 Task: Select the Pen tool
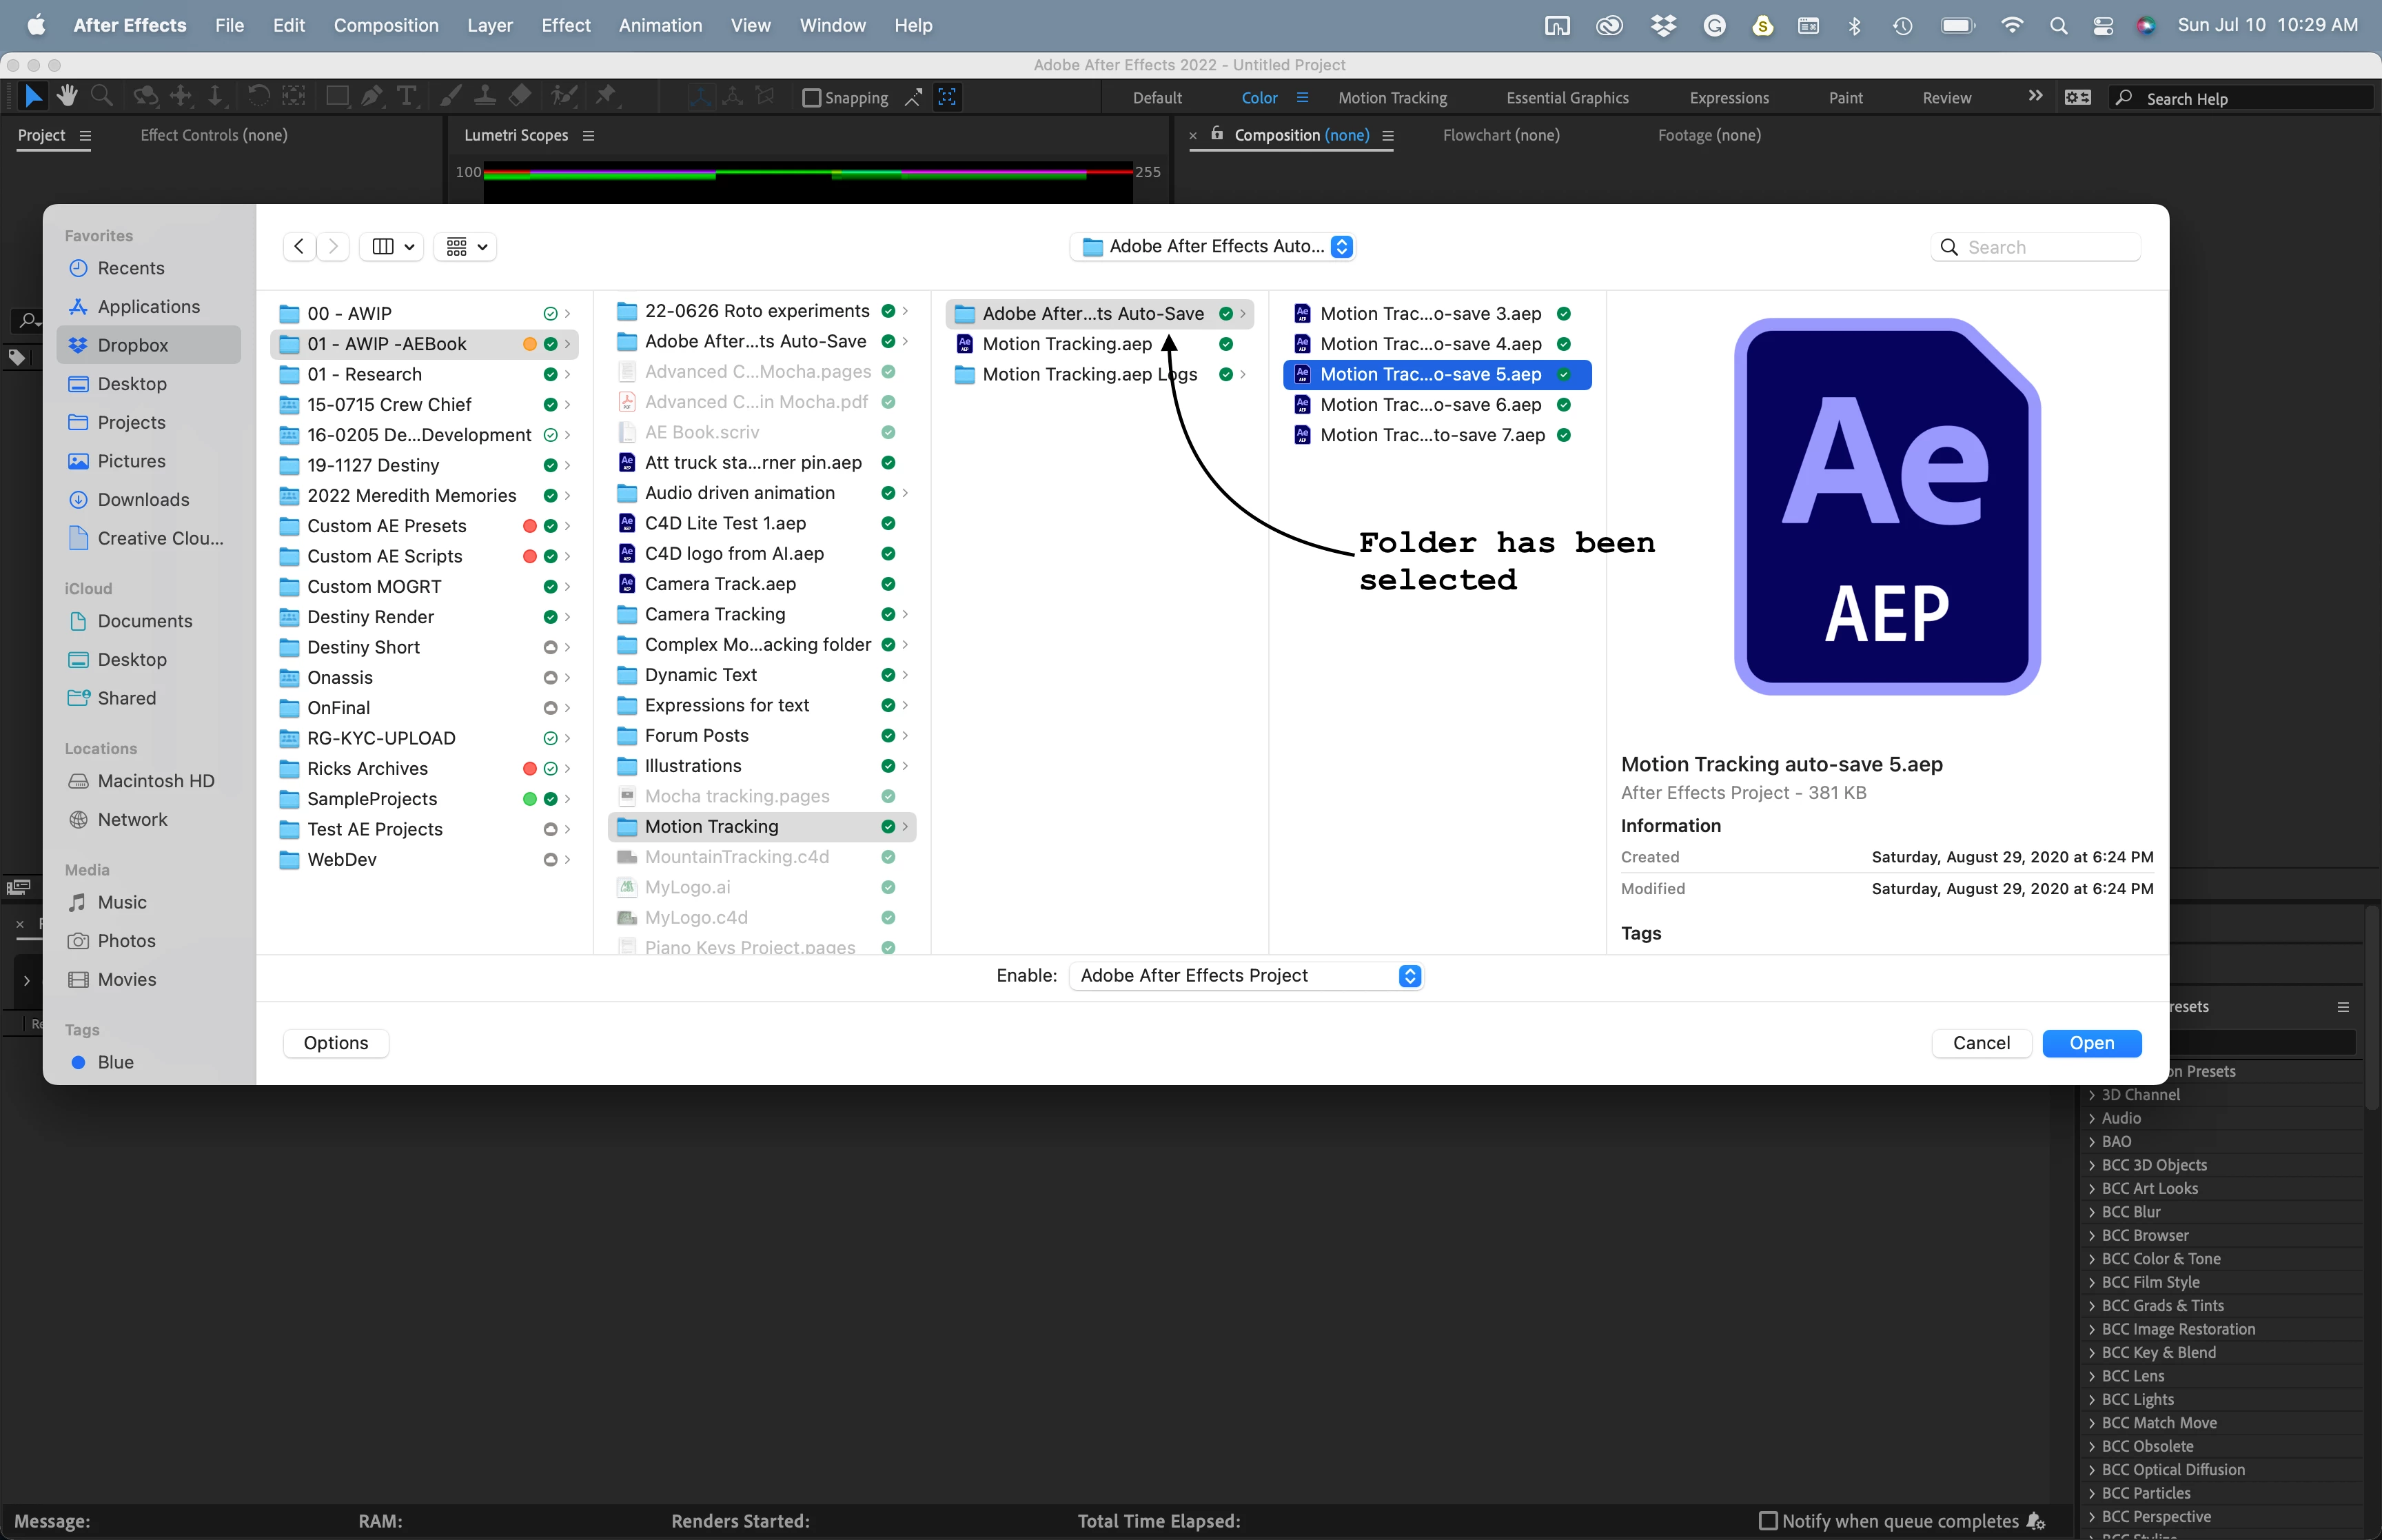[372, 96]
